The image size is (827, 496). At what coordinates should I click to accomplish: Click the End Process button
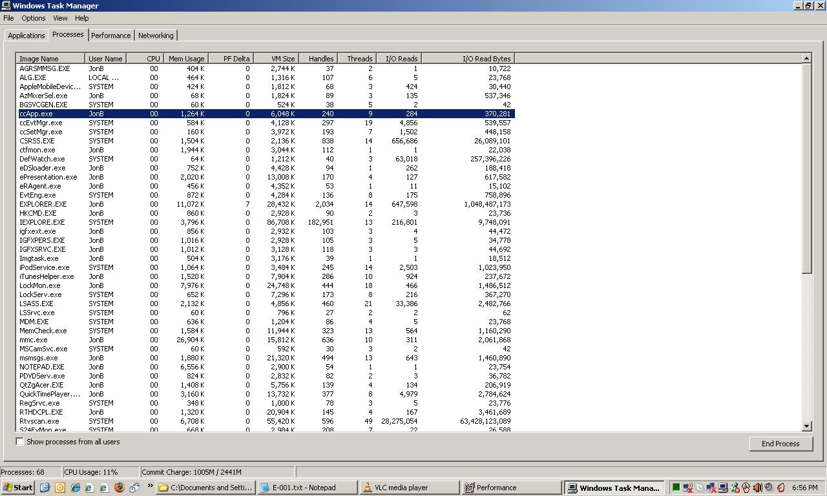point(780,444)
